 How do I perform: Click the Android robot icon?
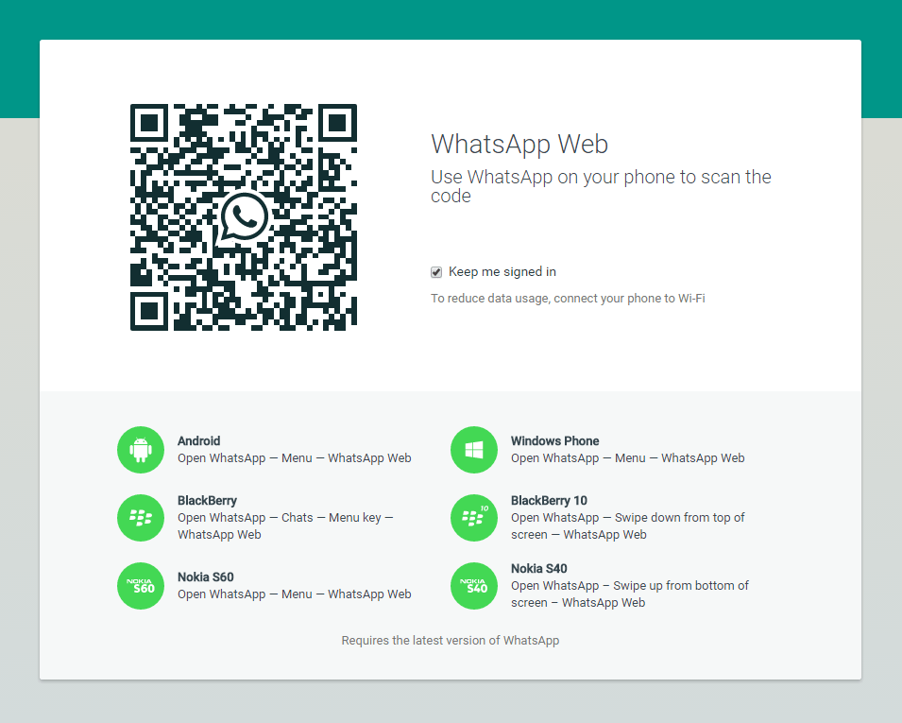tap(141, 450)
